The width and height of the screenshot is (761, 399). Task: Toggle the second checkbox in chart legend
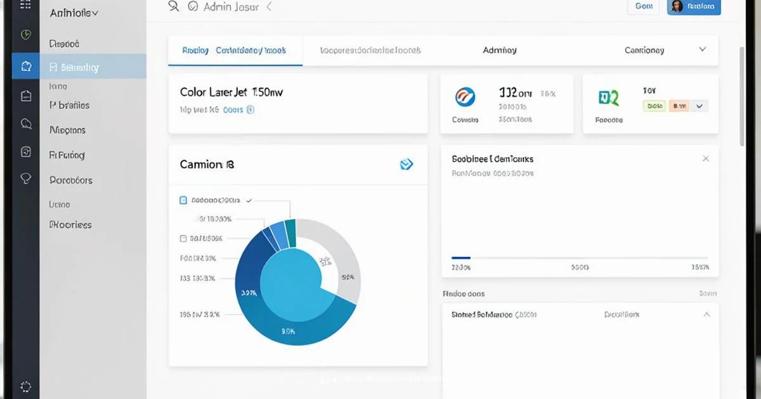(183, 239)
